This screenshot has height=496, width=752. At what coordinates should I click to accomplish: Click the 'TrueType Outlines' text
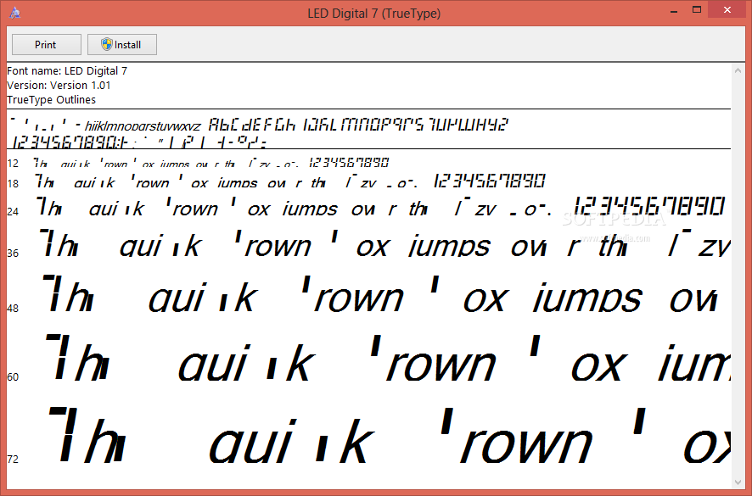[51, 100]
